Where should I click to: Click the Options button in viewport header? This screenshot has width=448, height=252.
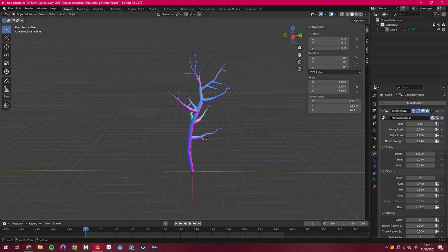tap(360, 21)
